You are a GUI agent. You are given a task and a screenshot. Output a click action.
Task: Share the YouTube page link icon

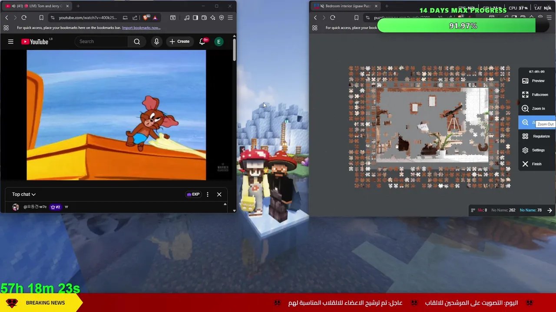135,18
